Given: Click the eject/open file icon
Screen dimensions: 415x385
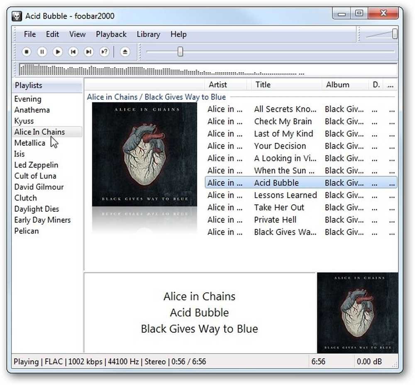Looking at the screenshot, I should [x=125, y=52].
